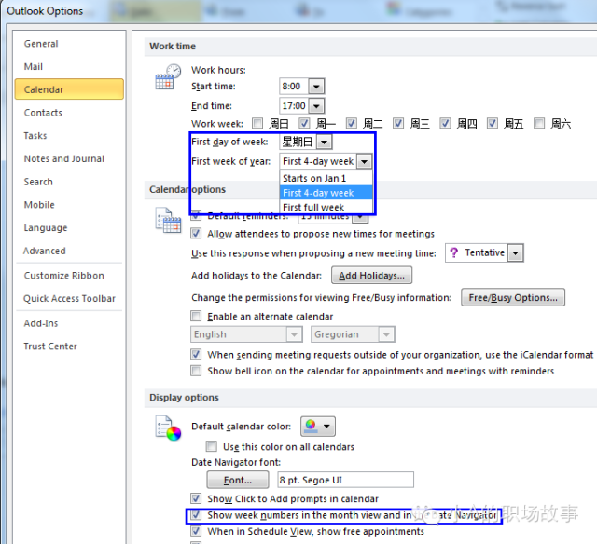Viewport: 597px width, 544px height.
Task: Go to Tasks options
Action: (35, 136)
